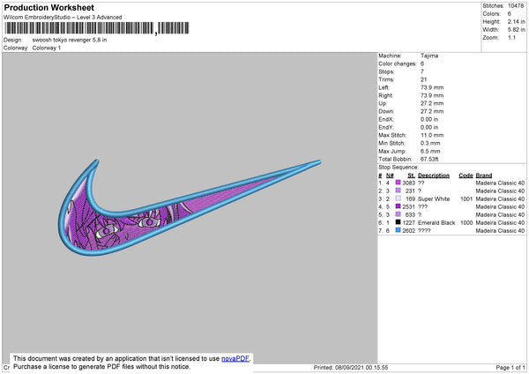Click the Min Stitch value 0.3 mm
529x374 pixels.
(x=430, y=143)
